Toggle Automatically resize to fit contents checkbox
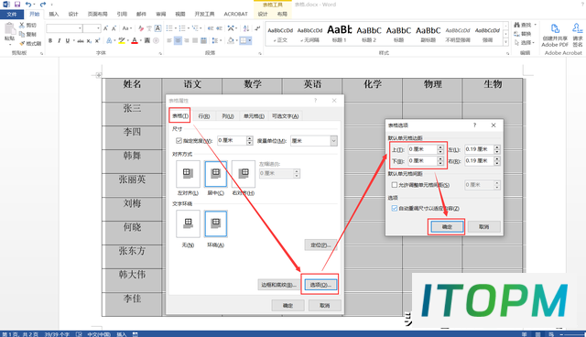 coord(395,208)
